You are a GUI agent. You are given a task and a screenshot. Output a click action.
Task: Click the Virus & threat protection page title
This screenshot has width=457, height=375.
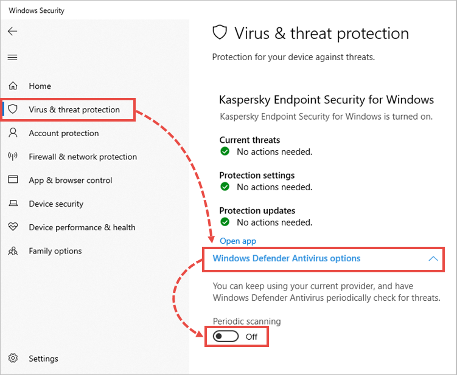pos(321,33)
